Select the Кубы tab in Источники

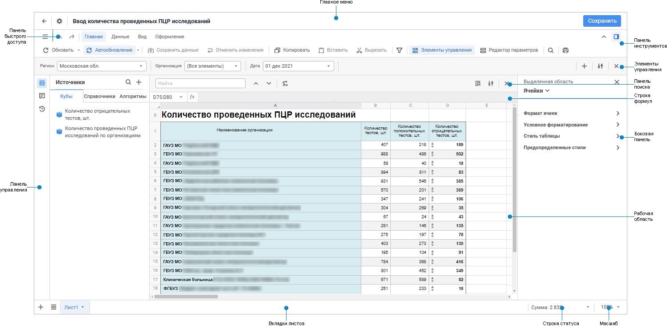pos(66,96)
